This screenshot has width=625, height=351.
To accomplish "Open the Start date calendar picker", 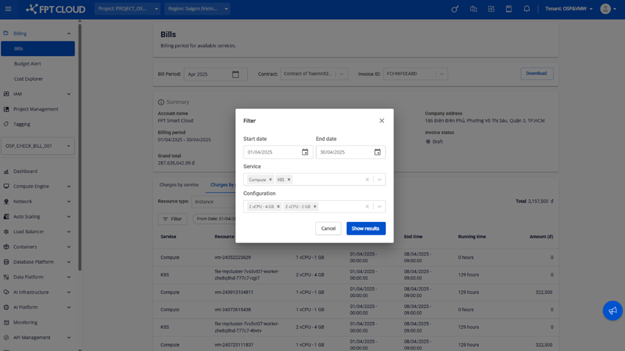I will click(x=305, y=152).
